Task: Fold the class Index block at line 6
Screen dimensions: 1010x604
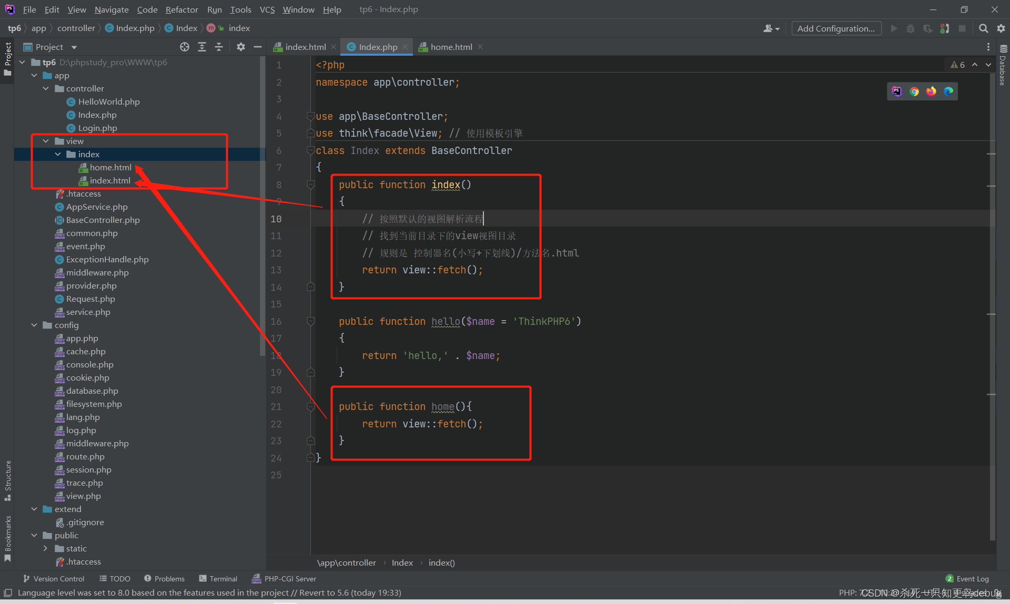Action: (311, 150)
